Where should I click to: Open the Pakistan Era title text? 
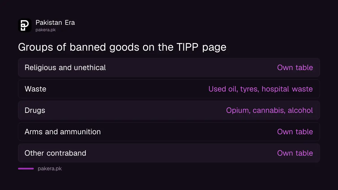(x=55, y=23)
